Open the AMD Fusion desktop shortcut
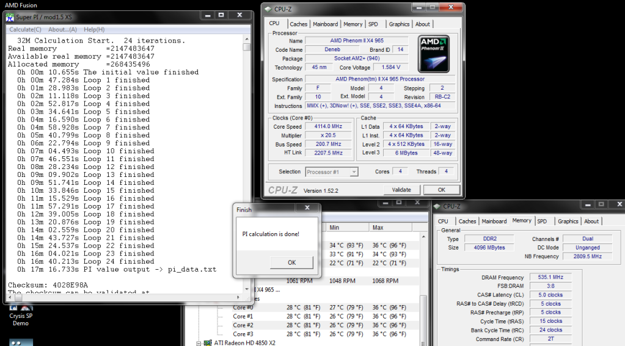 20,5
